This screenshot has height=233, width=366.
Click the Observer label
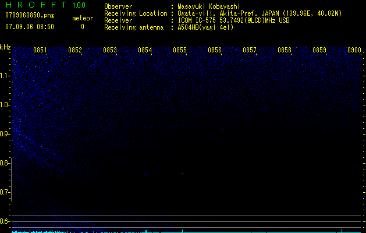click(x=118, y=6)
